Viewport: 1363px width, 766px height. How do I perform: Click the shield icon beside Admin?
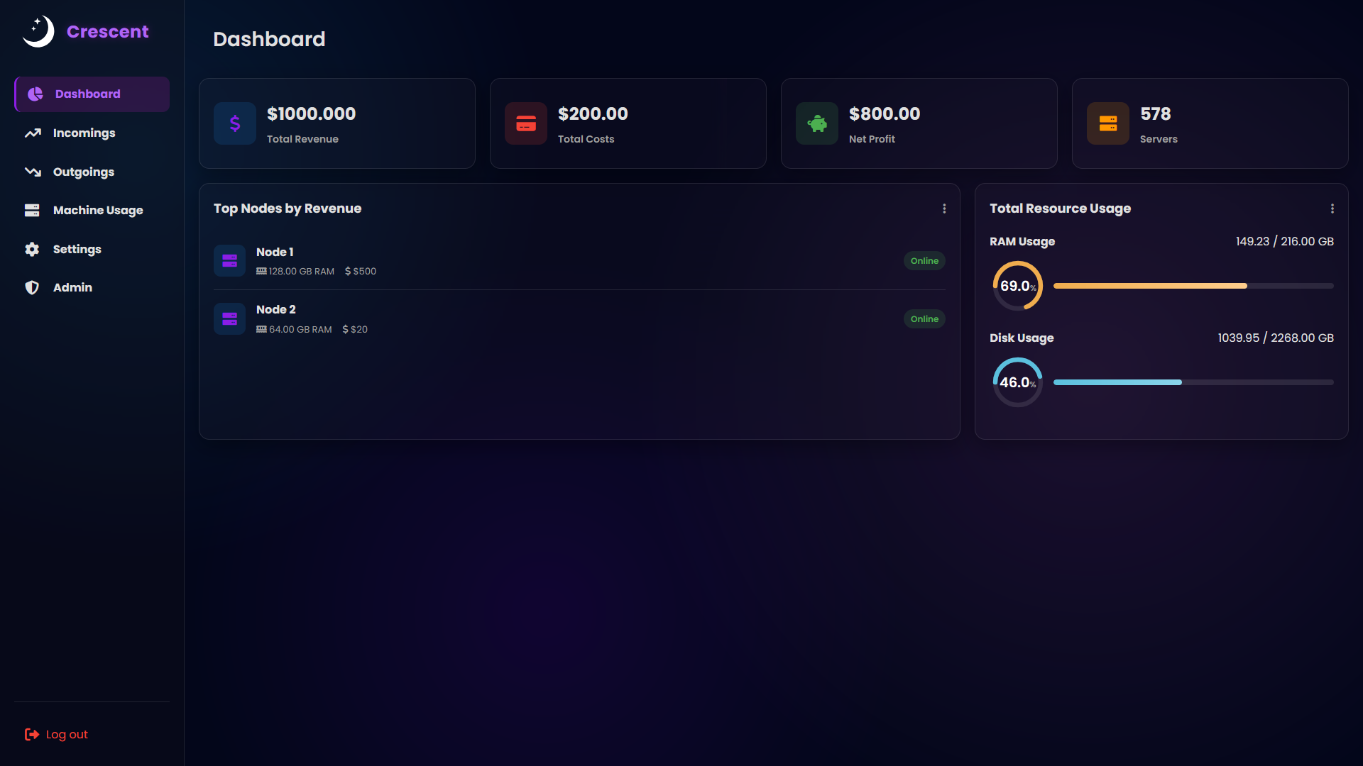[x=32, y=287]
